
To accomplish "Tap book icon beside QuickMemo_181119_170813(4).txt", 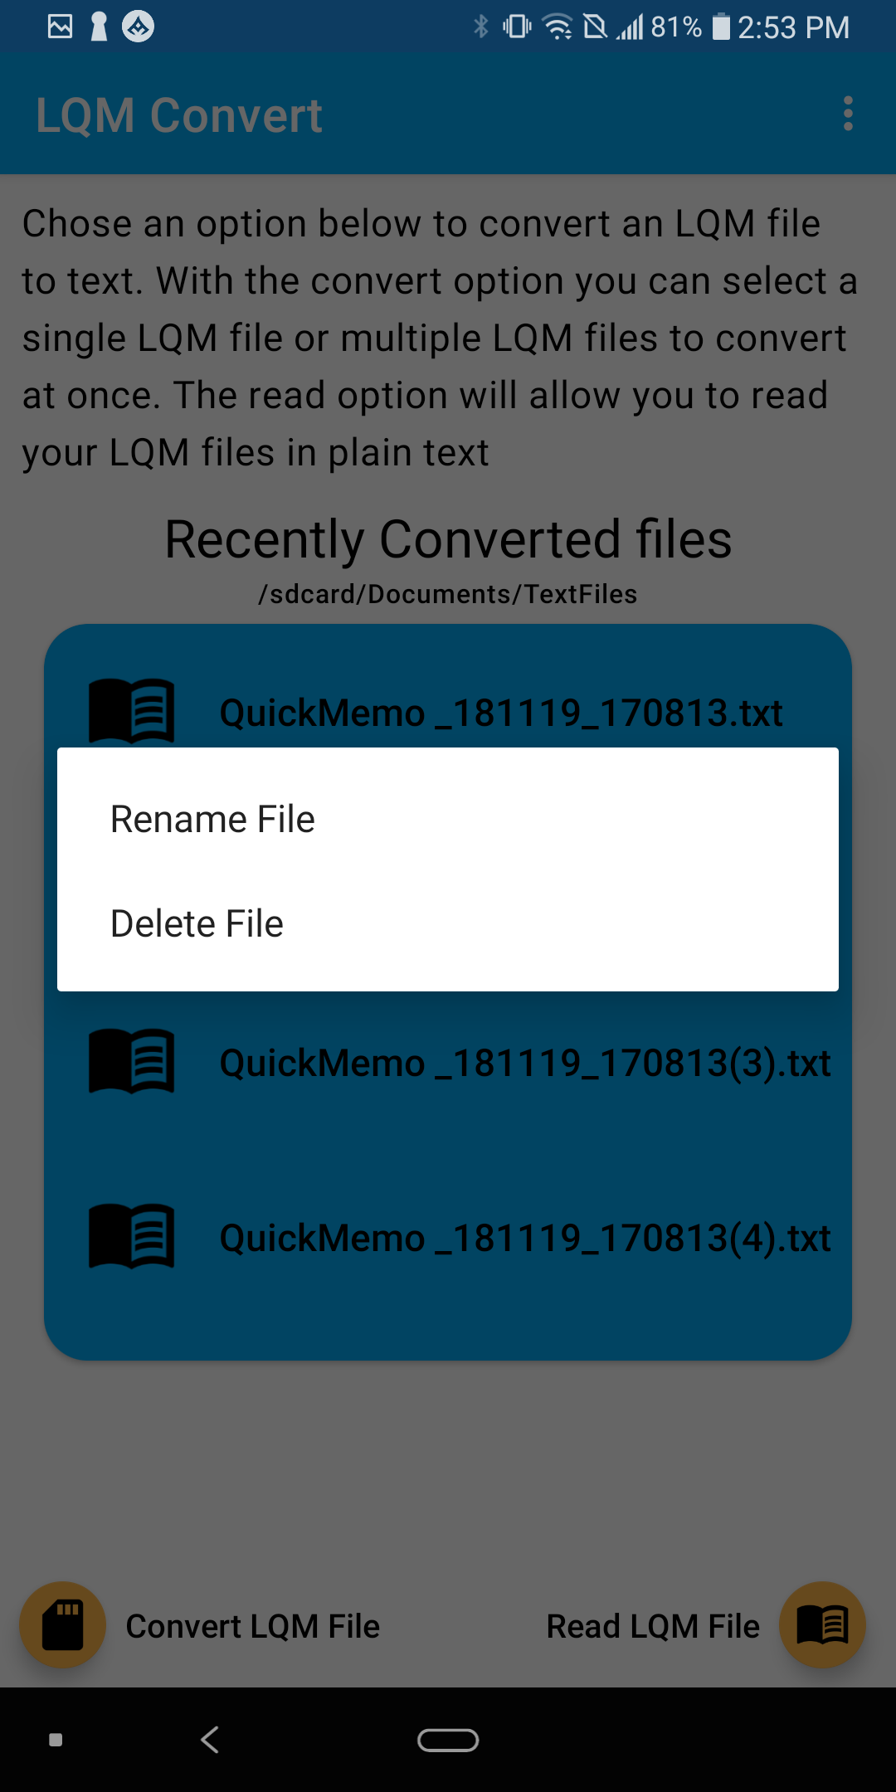I will tap(132, 1236).
